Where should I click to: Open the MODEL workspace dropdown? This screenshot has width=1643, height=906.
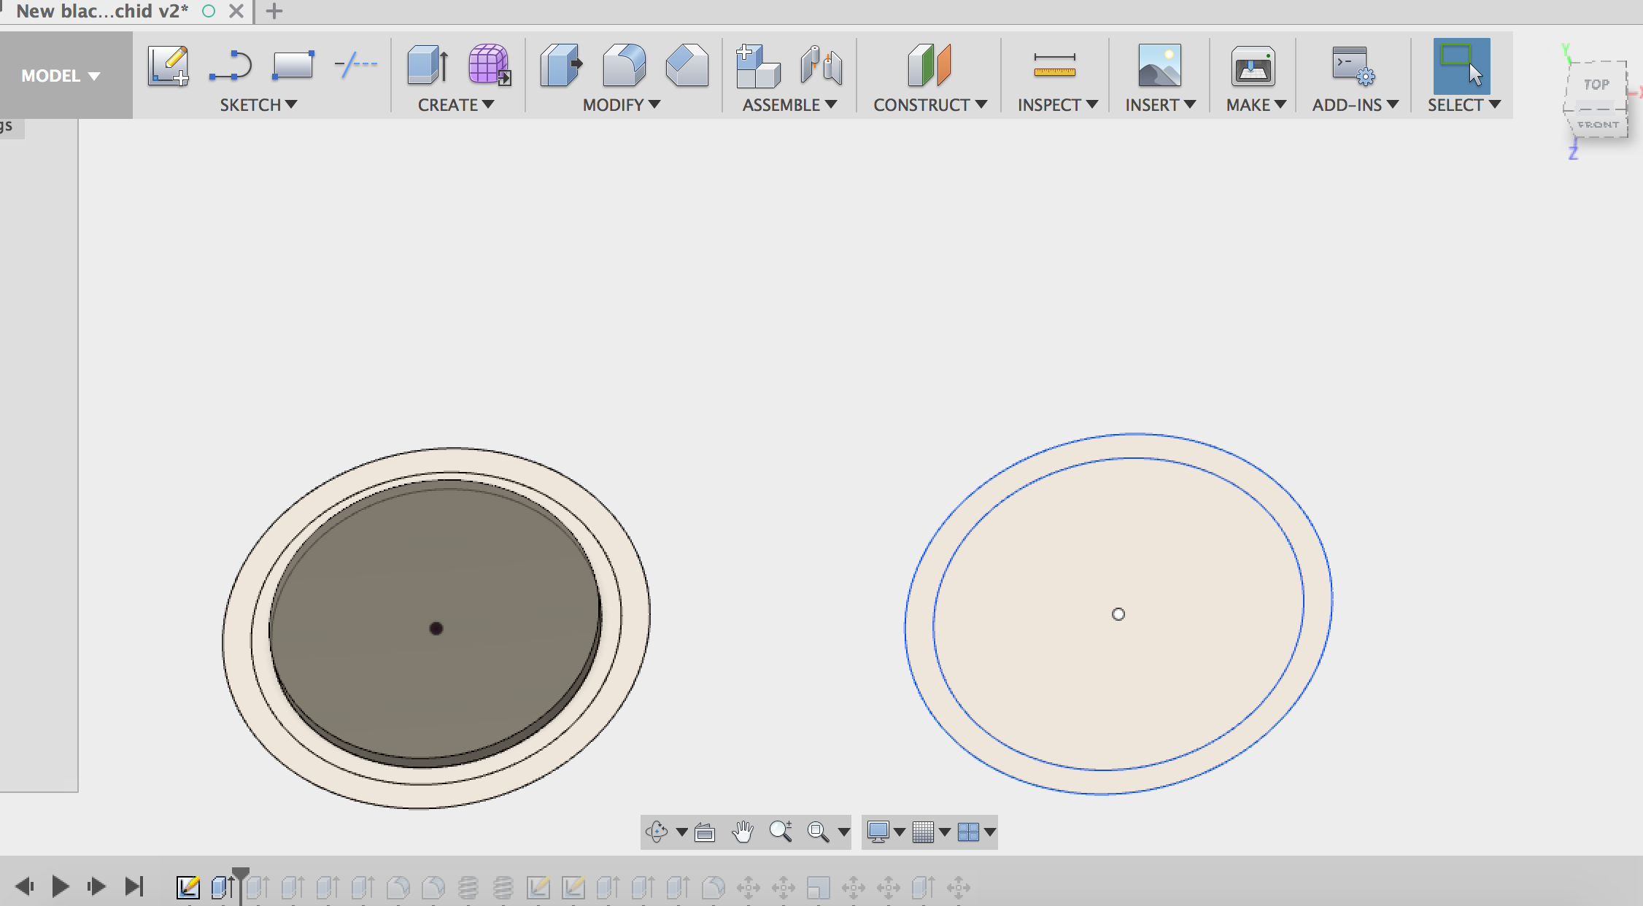pos(61,76)
